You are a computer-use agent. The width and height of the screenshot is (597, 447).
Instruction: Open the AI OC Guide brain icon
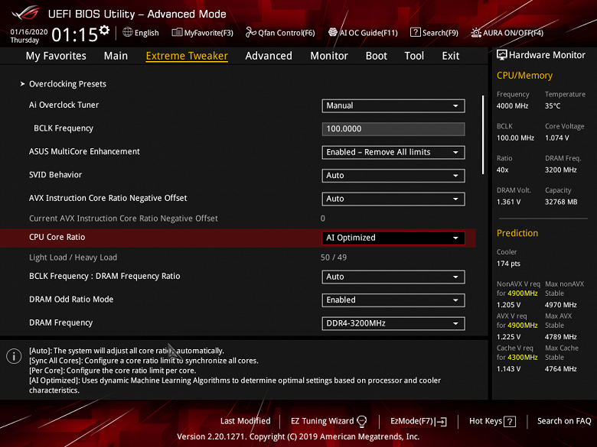pos(333,32)
